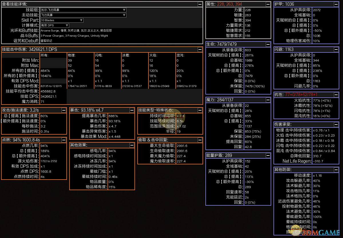Collapse the 伤害承受 panel
343x238 pixels.
pos(336,125)
